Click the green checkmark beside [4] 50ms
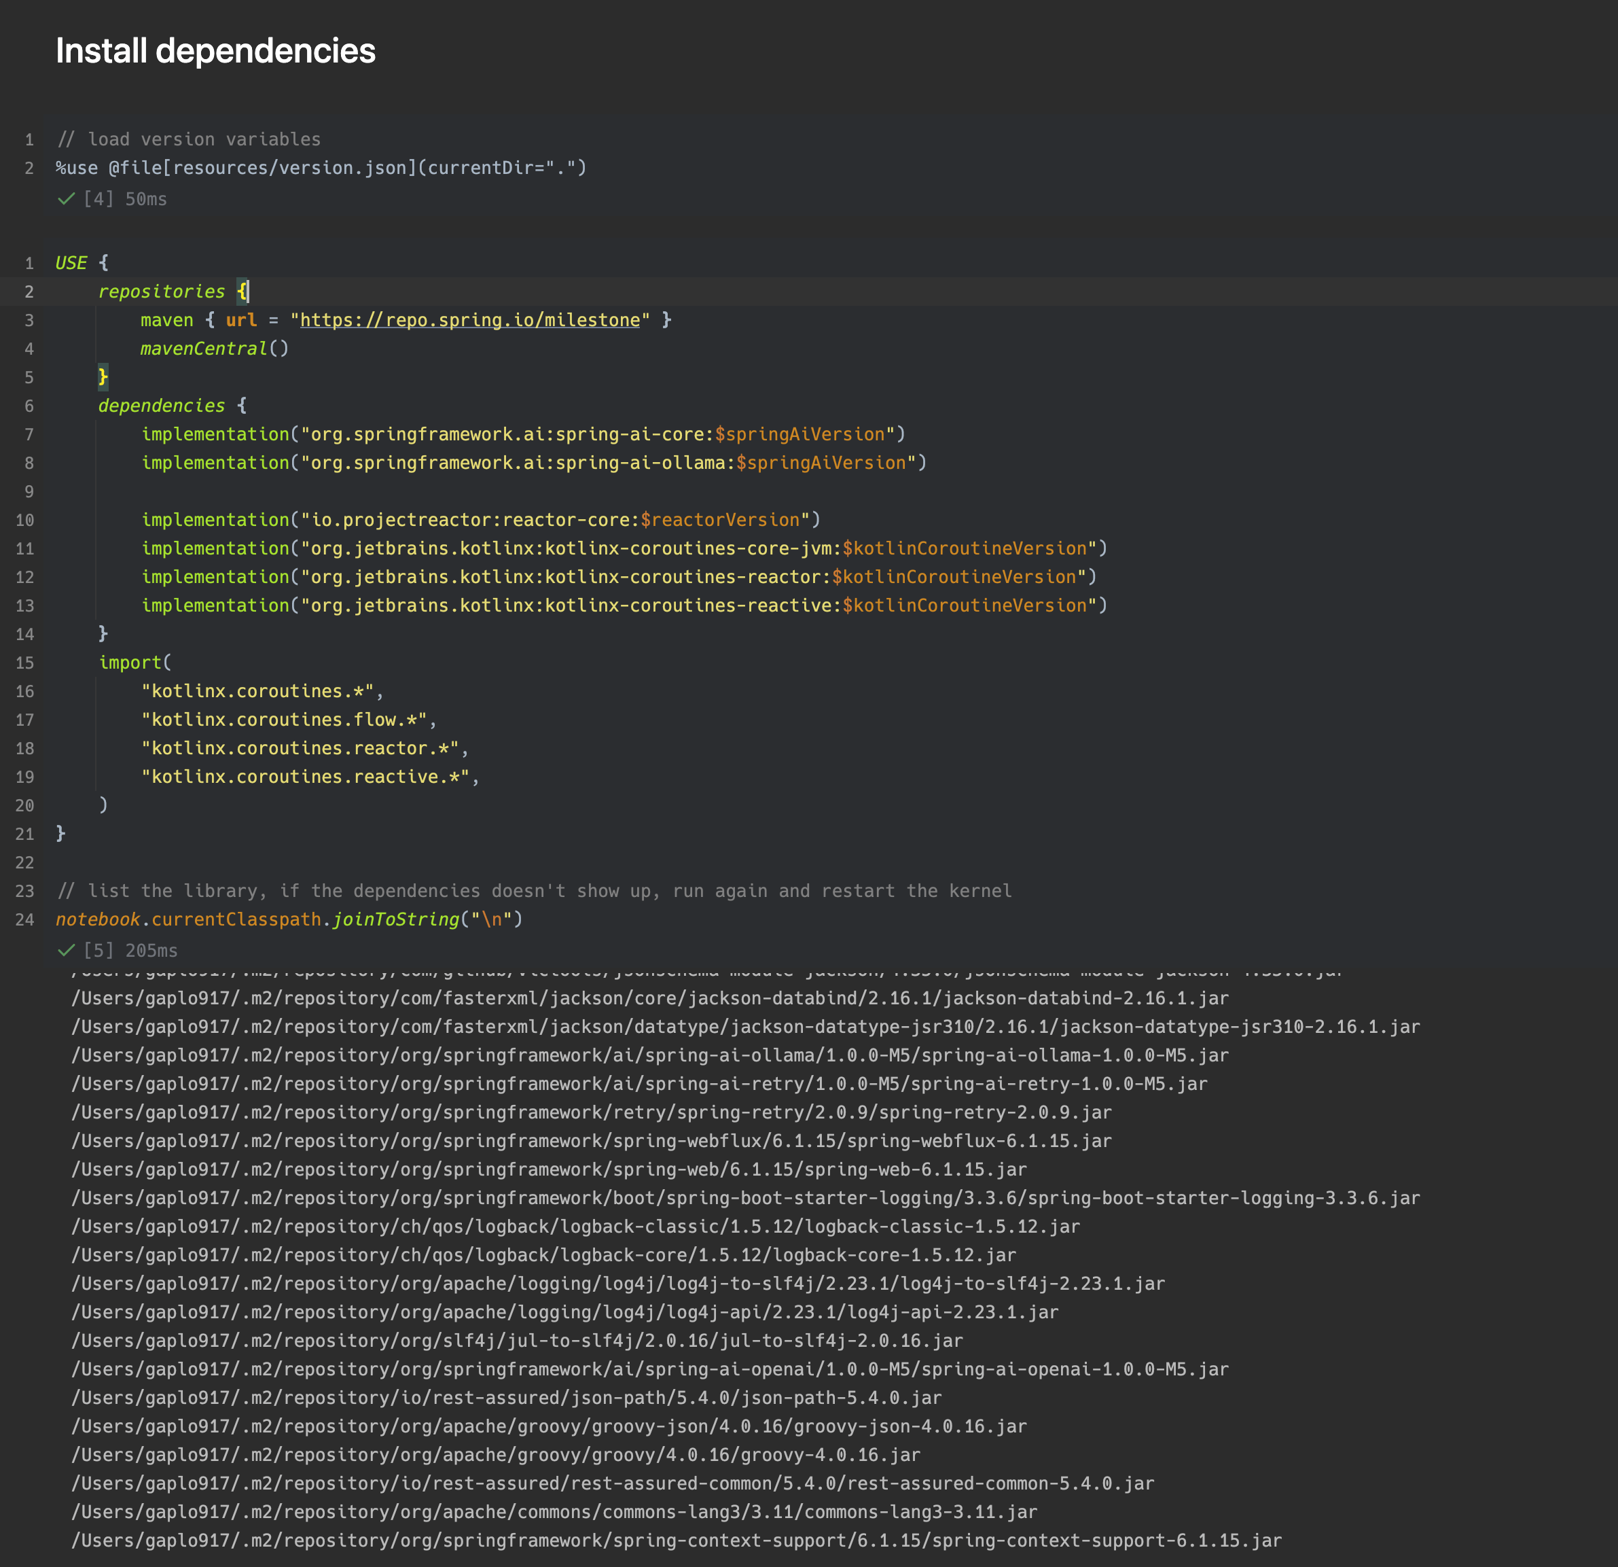Screen dimensions: 1618x1567 click(66, 199)
